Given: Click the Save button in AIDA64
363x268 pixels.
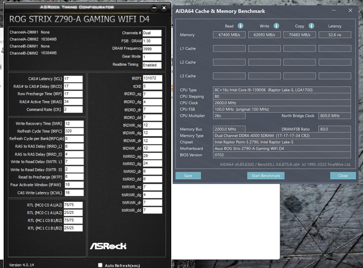Looking at the screenshot, I should coord(188,176).
